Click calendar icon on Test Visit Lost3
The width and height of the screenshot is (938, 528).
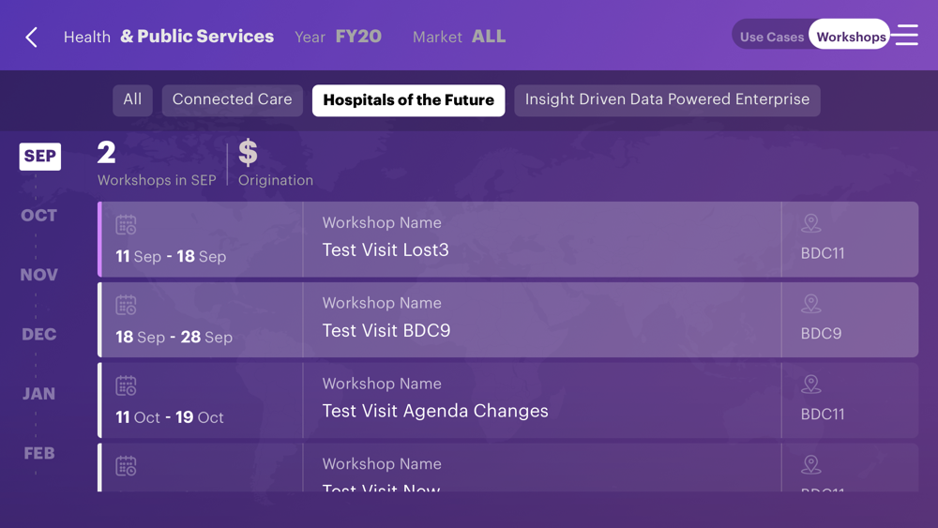click(x=126, y=225)
